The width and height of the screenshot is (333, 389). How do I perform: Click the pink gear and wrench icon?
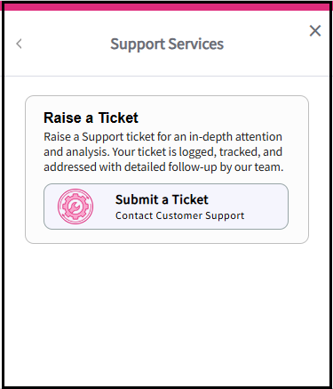[x=75, y=207]
